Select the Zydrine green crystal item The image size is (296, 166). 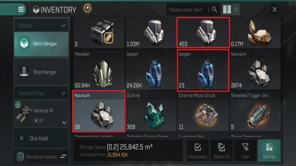(x=151, y=111)
